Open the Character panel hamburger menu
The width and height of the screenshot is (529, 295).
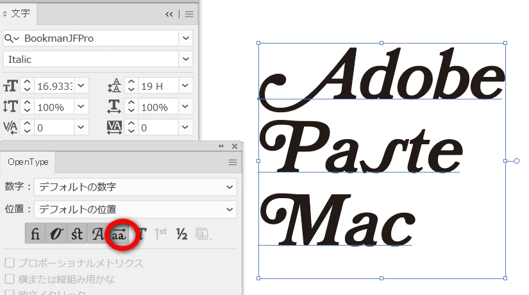[x=189, y=14]
